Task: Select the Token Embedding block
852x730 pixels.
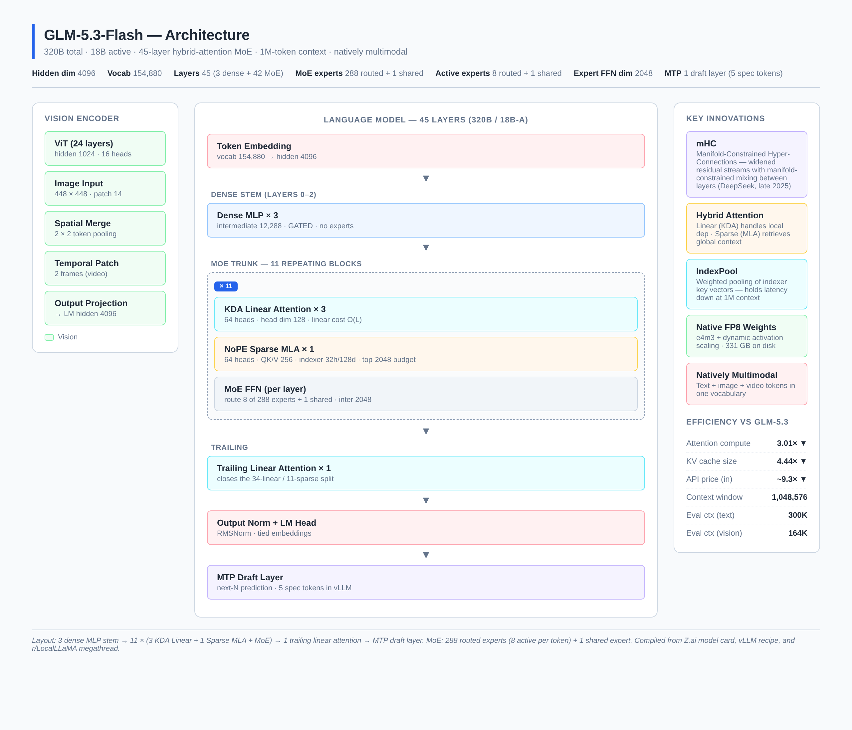Action: click(426, 151)
